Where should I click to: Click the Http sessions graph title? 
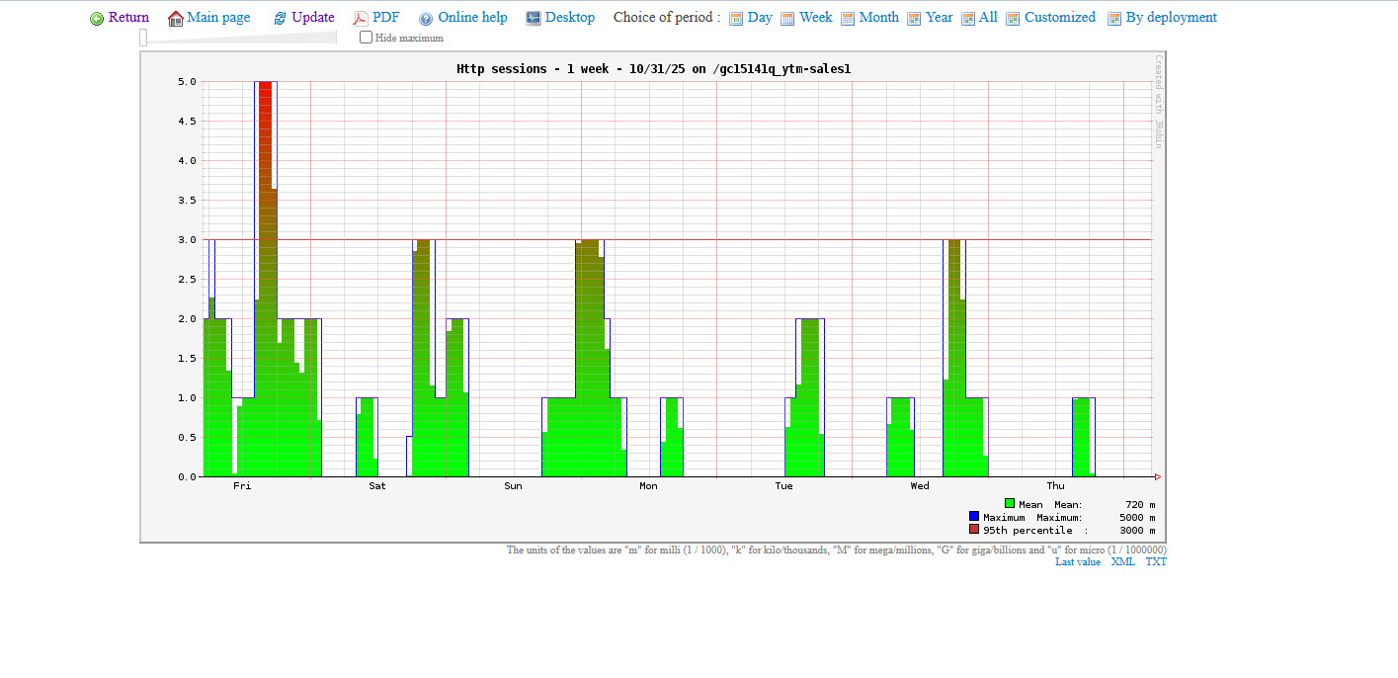[x=653, y=69]
